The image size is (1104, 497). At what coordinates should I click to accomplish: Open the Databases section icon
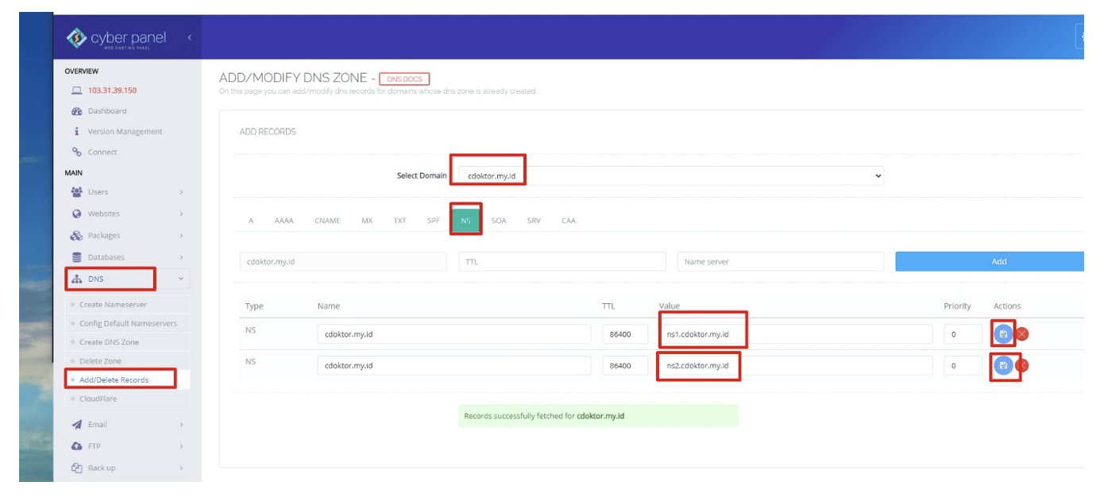tap(75, 256)
